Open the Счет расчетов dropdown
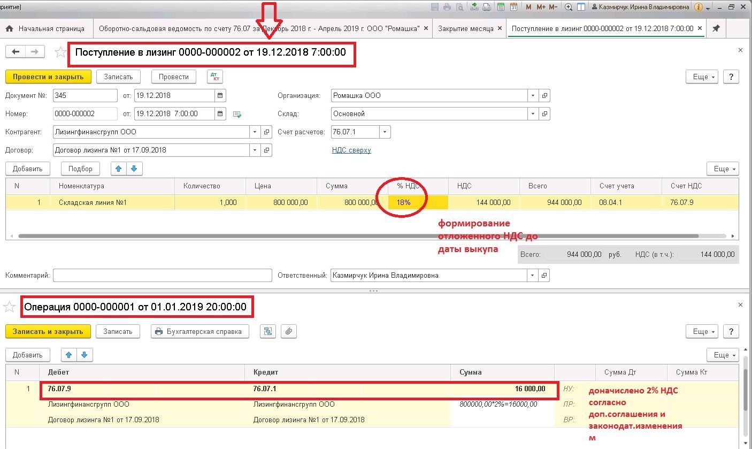 [385, 132]
